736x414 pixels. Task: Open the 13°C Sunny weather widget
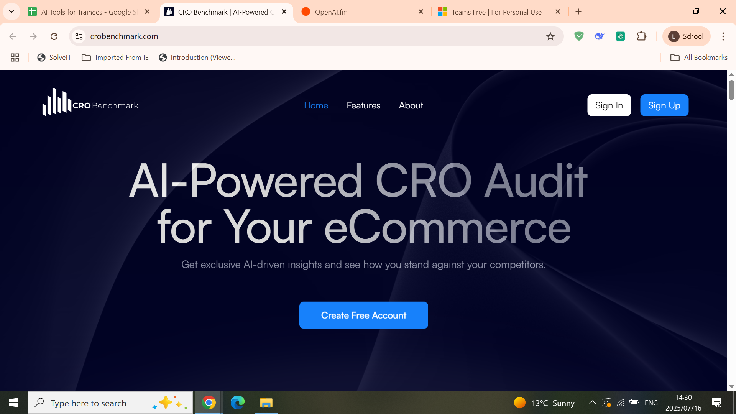(544, 403)
